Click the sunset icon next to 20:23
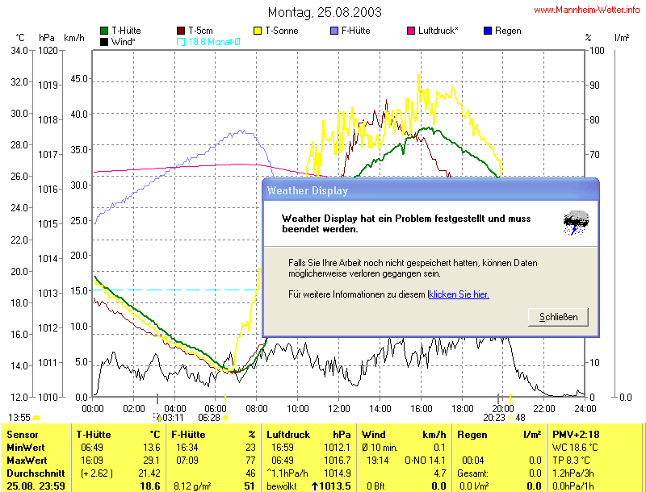 510,418
